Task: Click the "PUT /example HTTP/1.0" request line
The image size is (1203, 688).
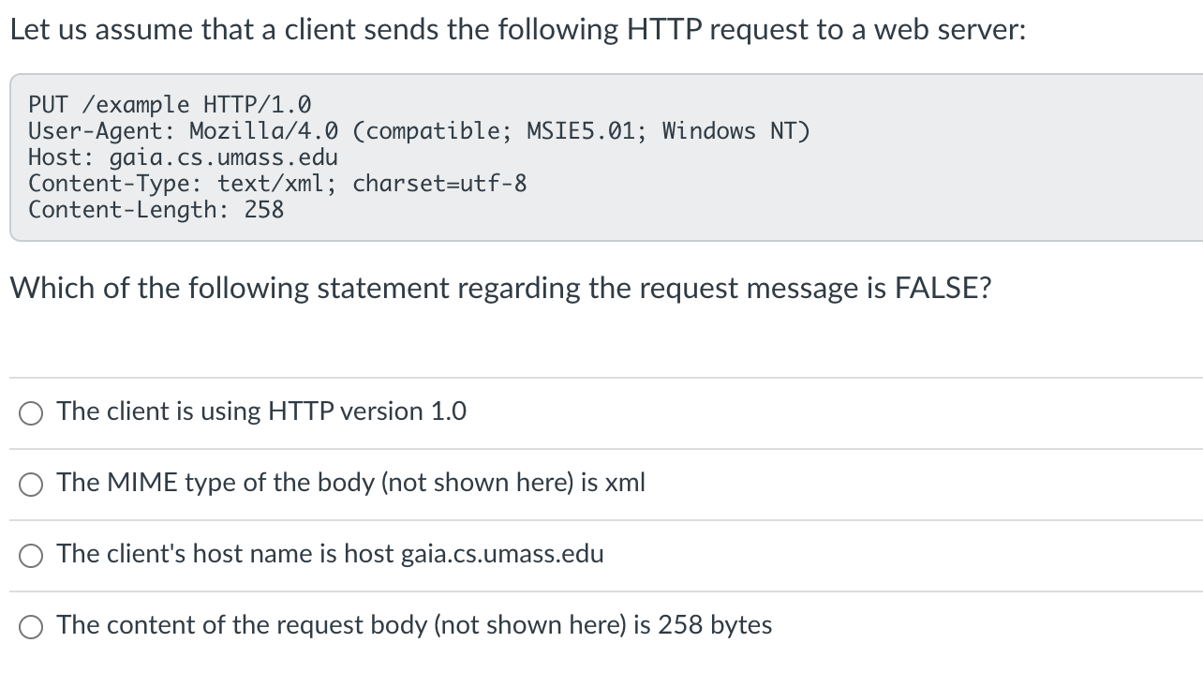Action: (171, 104)
